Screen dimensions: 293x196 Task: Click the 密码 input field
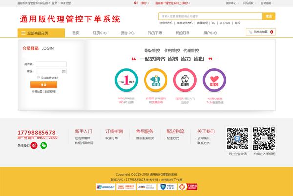[x=51, y=71]
